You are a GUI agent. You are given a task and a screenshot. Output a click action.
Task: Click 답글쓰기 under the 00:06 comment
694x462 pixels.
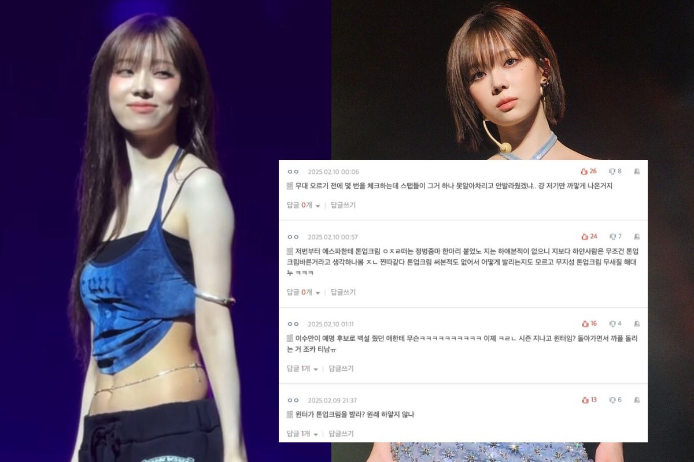point(343,205)
